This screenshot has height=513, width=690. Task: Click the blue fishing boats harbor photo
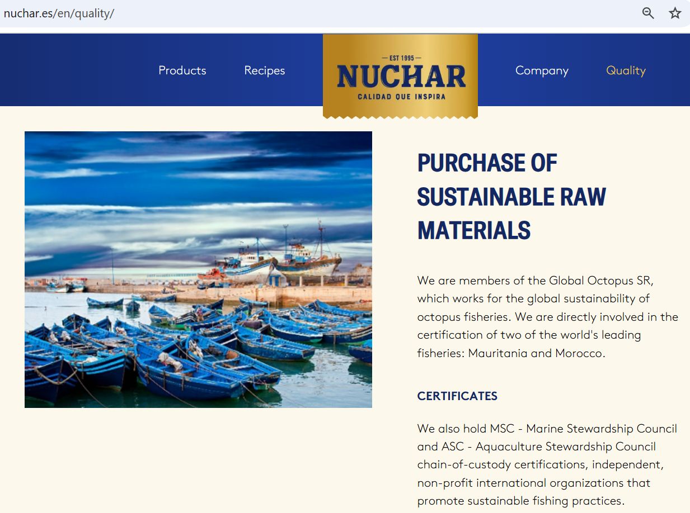point(198,269)
